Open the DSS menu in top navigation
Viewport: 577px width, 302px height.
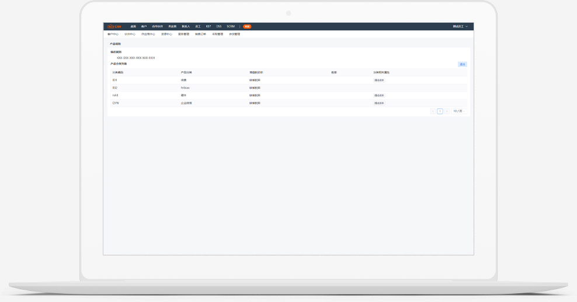click(x=219, y=26)
